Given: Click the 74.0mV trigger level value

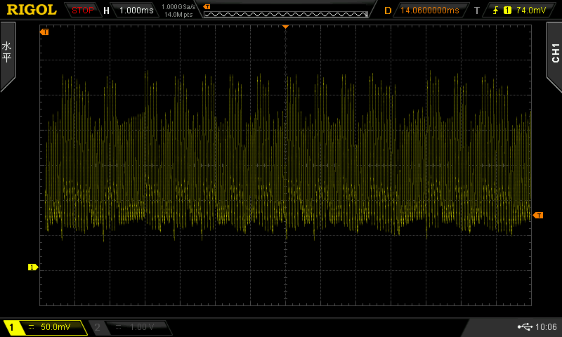Looking at the screenshot, I should tap(531, 10).
